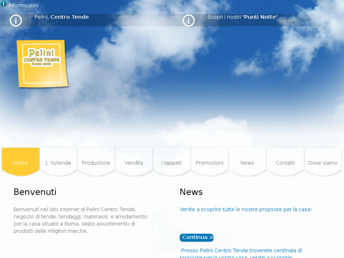Click the 'Venite a scoprire tutte le nostre propsote' link

246,209
